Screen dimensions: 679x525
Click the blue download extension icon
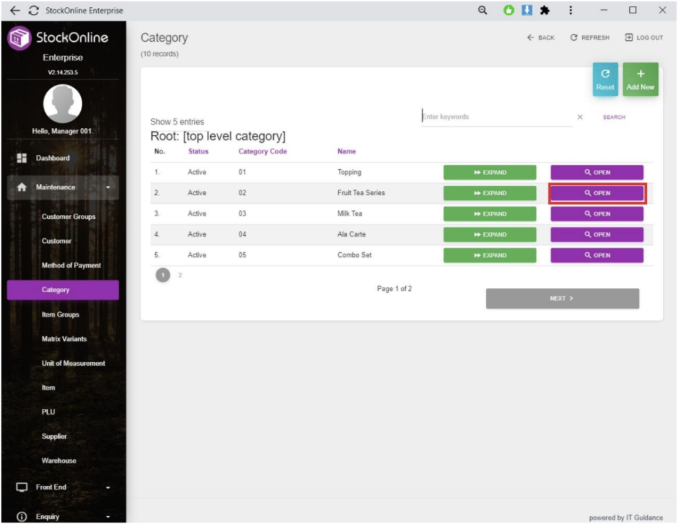[x=527, y=11]
